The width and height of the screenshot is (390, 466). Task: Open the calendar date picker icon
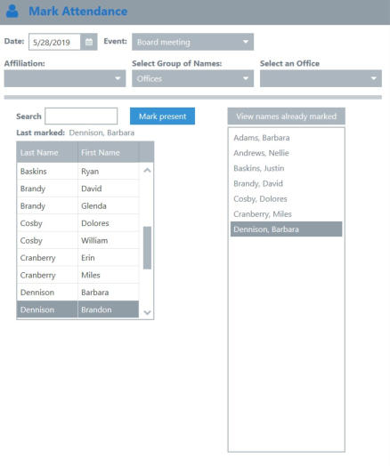[89, 42]
